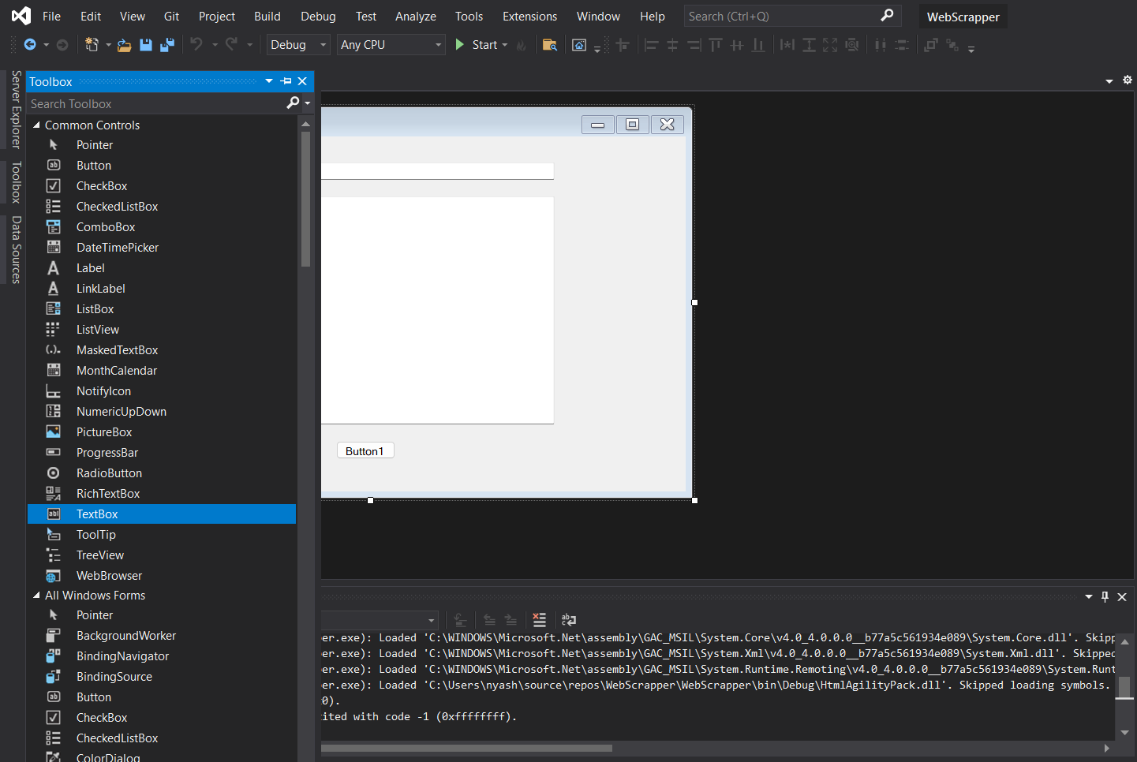Viewport: 1137px width, 762px height.
Task: Pick the ComboBox control from Common Controls
Action: point(104,226)
